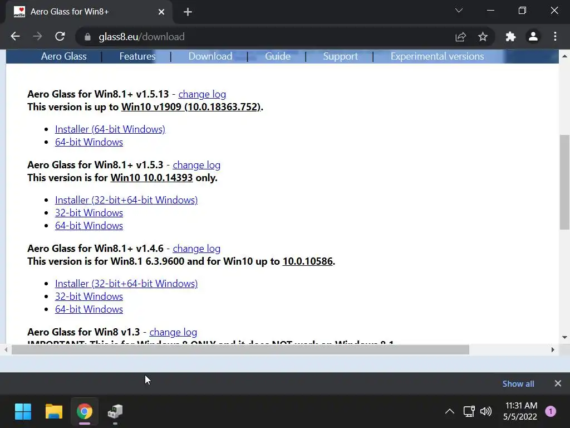Open the clock showing 11:31 AM
Image resolution: width=570 pixels, height=428 pixels.
[520, 411]
